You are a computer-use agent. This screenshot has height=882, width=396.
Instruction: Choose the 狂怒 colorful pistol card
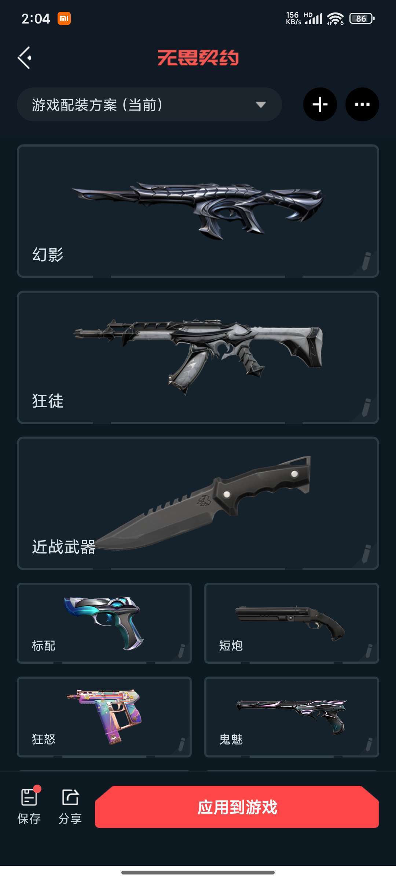(104, 717)
